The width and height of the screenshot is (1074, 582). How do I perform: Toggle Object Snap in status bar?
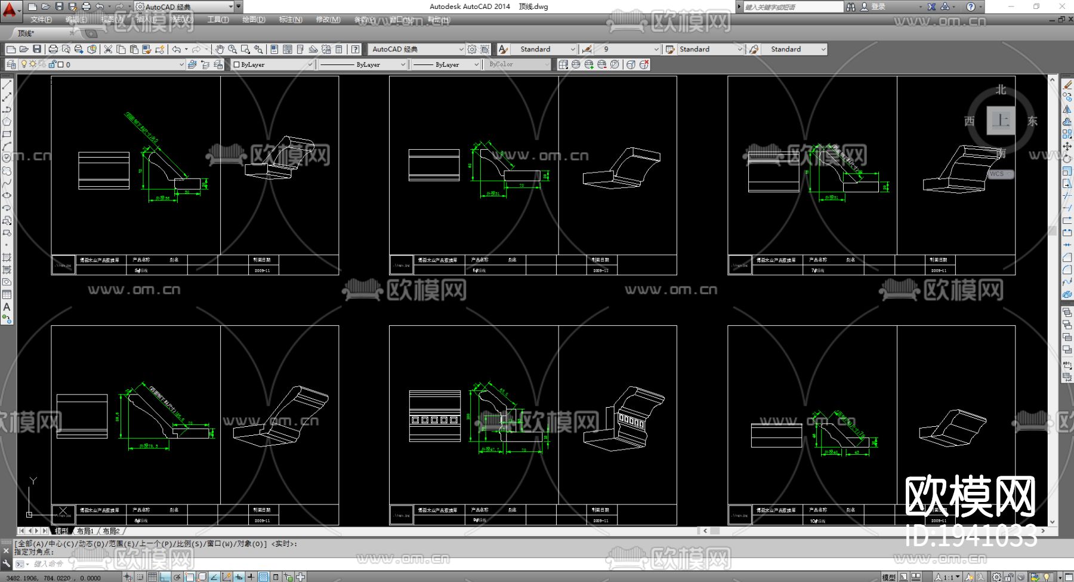(190, 577)
